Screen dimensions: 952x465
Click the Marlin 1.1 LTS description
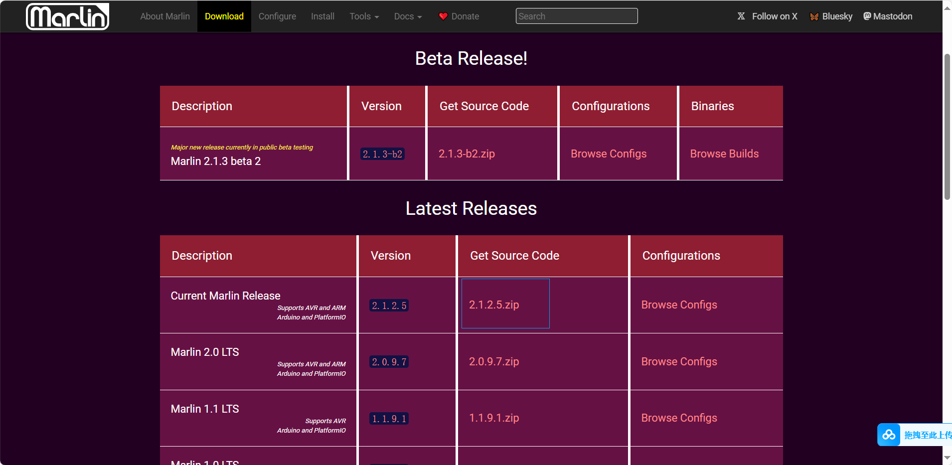pos(205,409)
